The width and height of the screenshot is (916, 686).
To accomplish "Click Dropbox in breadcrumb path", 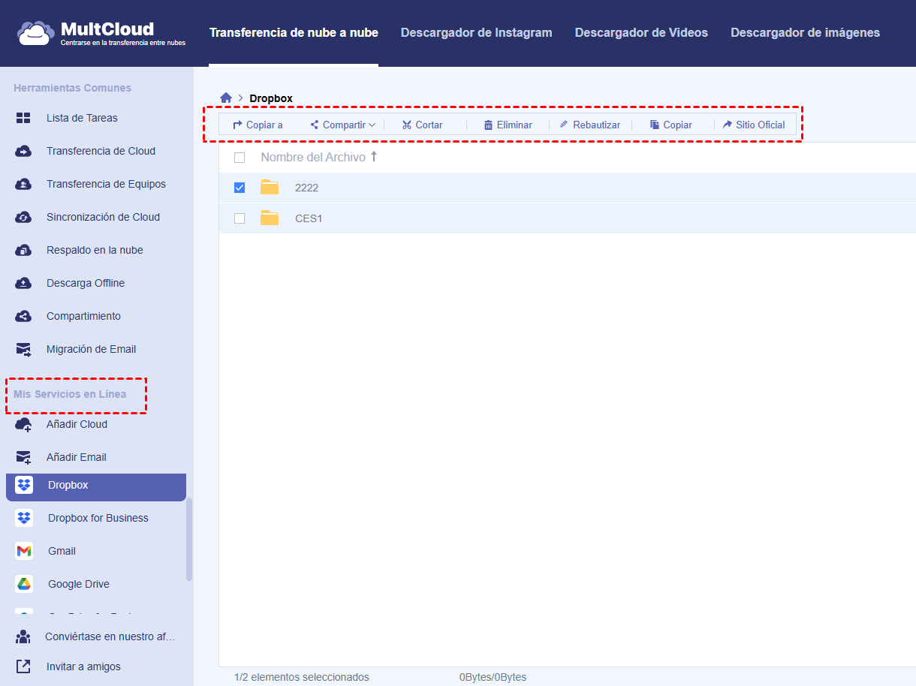I will pyautogui.click(x=271, y=98).
